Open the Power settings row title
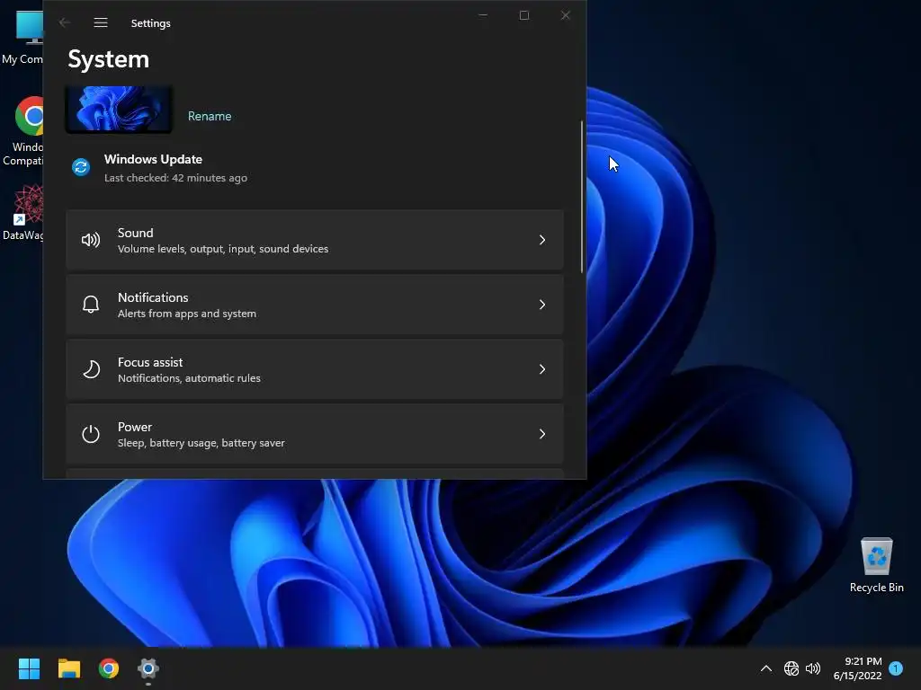Image resolution: width=921 pixels, height=690 pixels. (135, 427)
